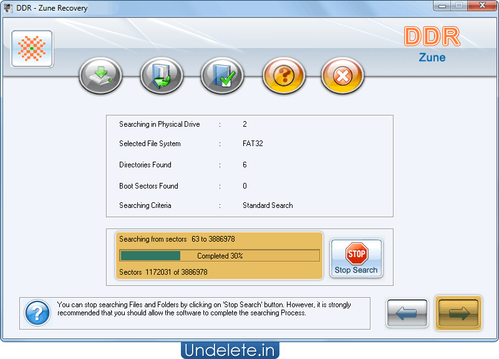499x359 pixels.
Task: Click 'Searching in Physical Drive' label
Action: pos(160,124)
